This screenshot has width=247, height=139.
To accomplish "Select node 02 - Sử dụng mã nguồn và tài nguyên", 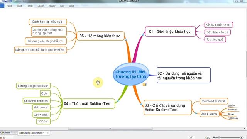I will point(184,75).
